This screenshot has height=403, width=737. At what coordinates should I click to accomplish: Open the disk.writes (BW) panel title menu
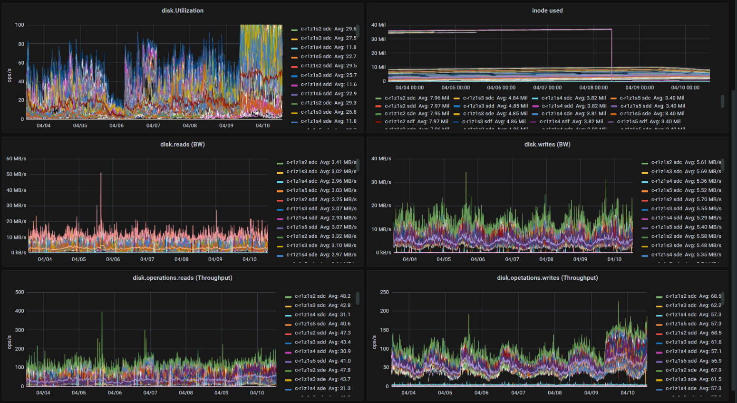[x=547, y=144]
